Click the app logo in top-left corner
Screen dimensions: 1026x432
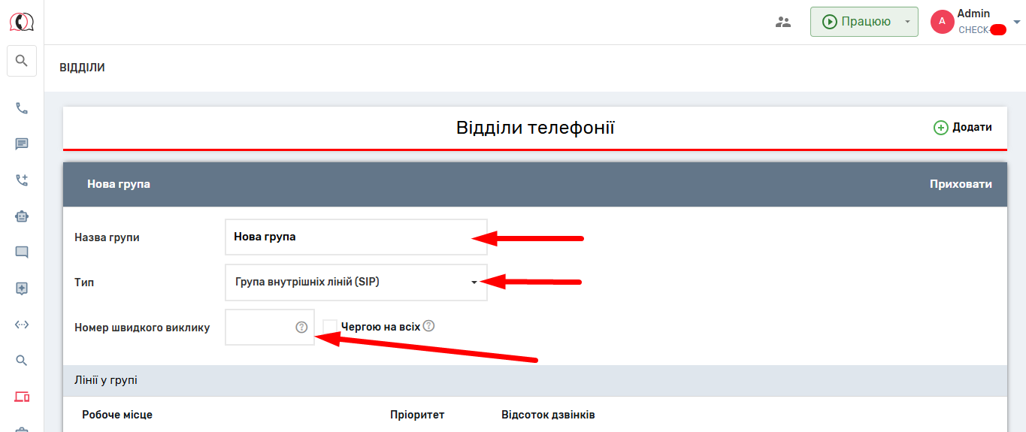click(22, 22)
